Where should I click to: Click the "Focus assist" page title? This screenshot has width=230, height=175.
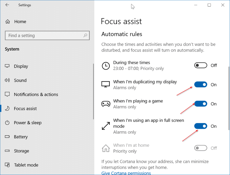coord(121,21)
